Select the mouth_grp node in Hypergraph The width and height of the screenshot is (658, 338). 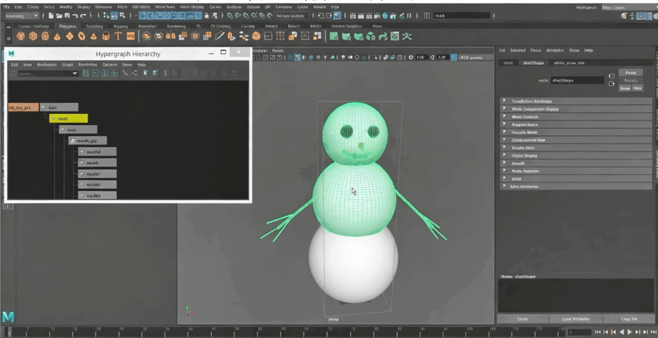coord(88,141)
